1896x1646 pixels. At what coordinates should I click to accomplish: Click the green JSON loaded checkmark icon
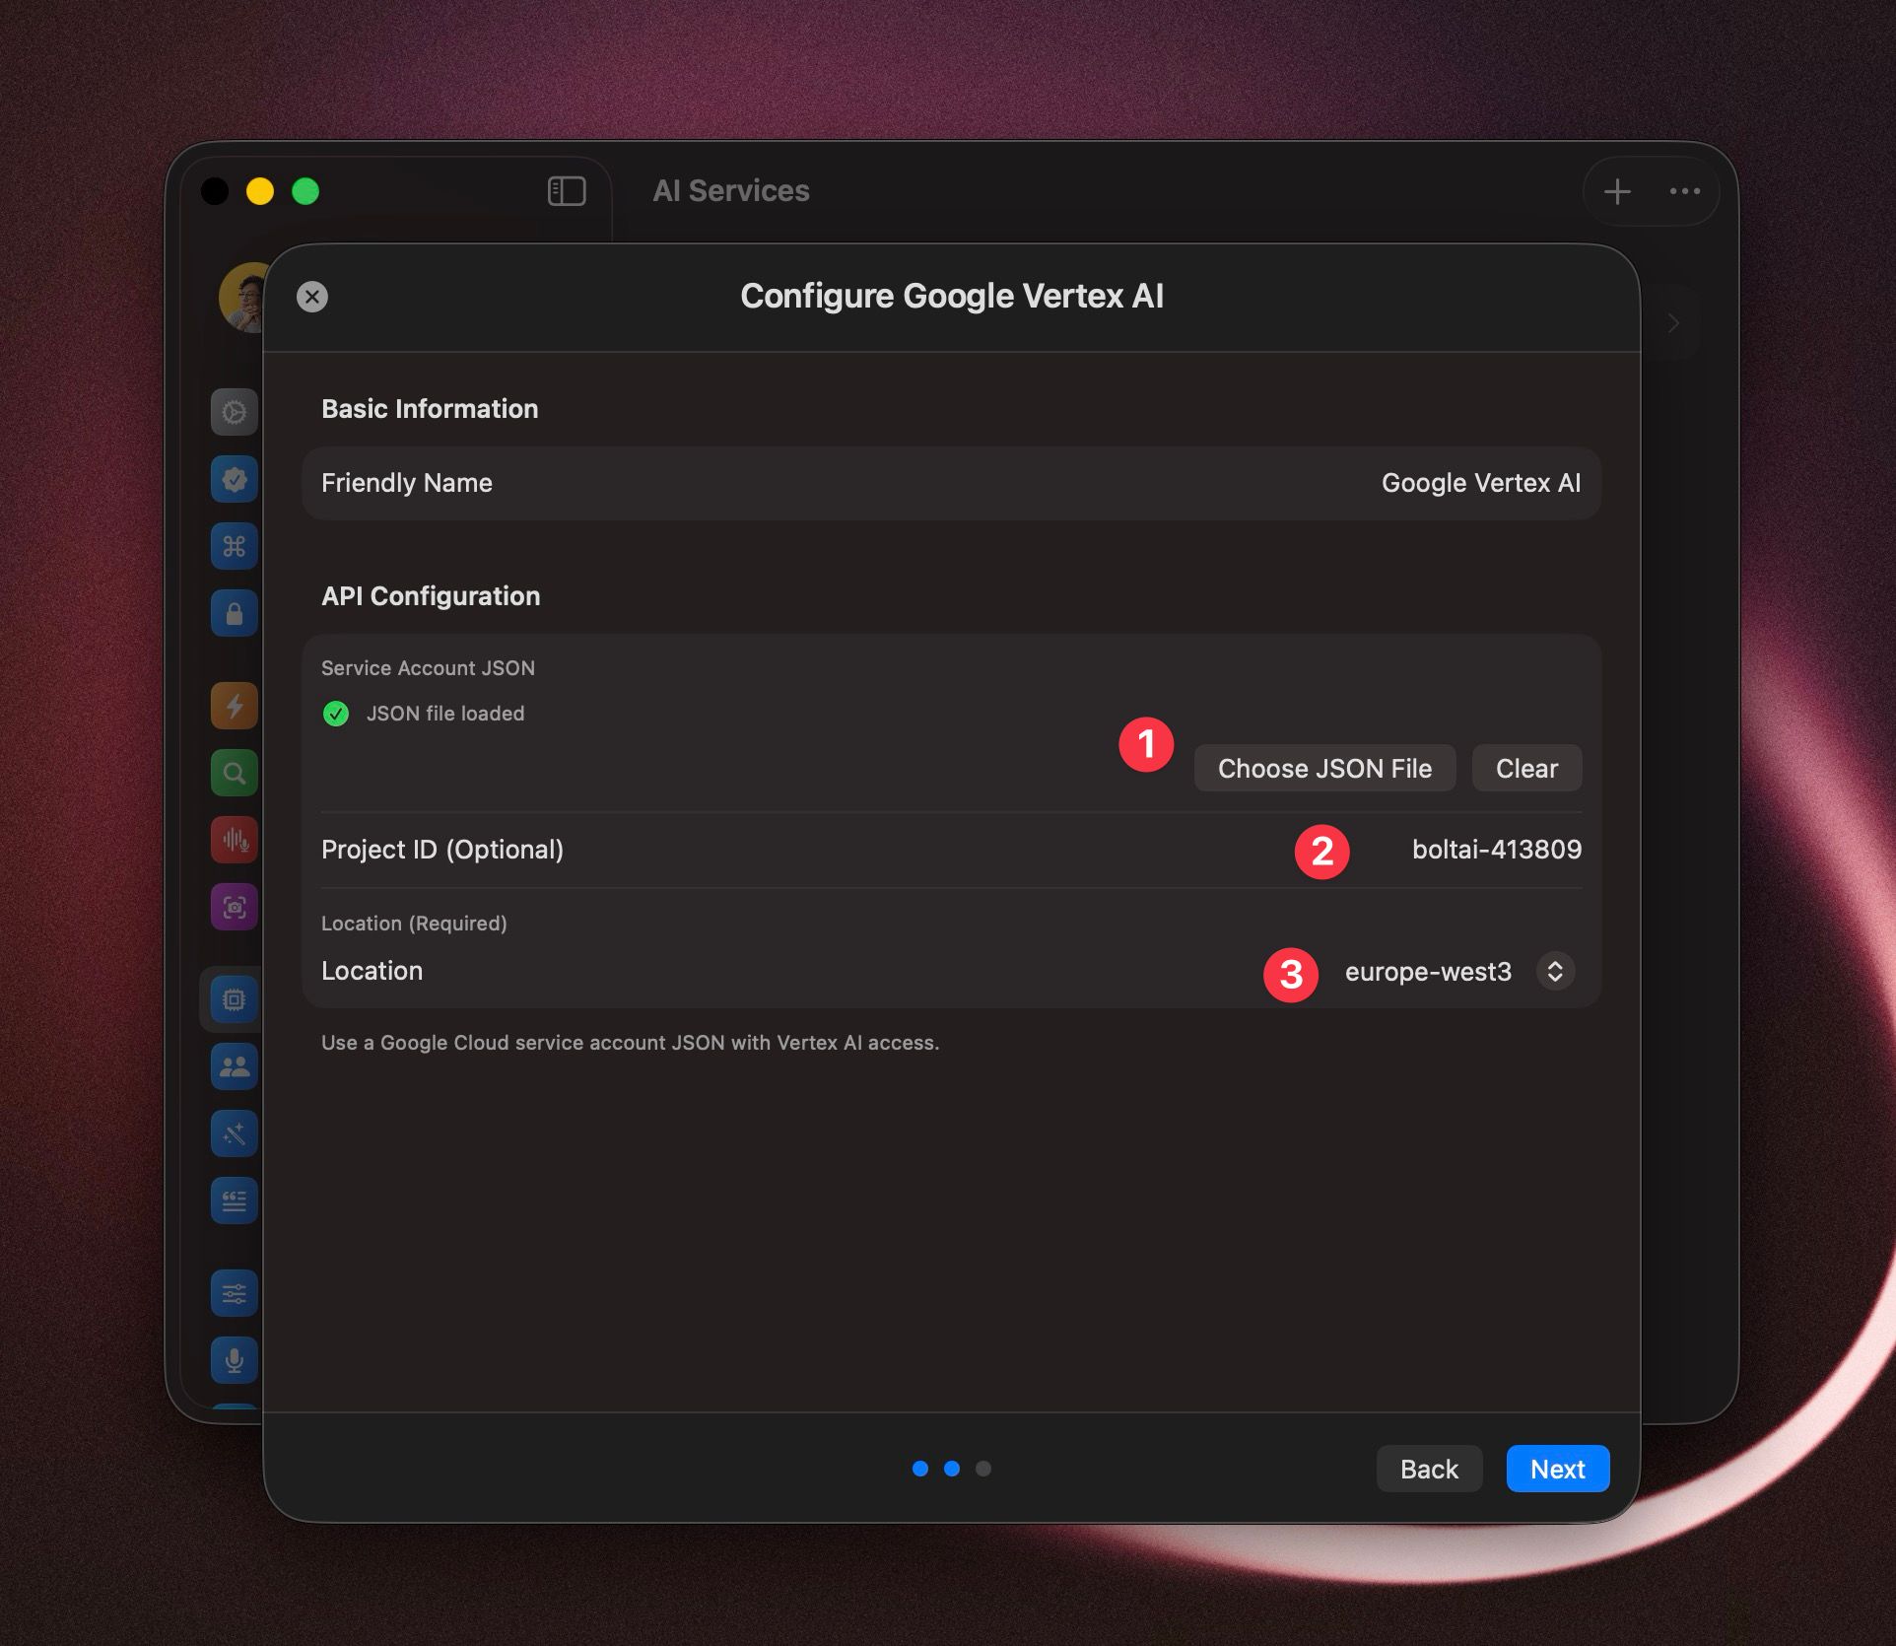pyautogui.click(x=336, y=714)
